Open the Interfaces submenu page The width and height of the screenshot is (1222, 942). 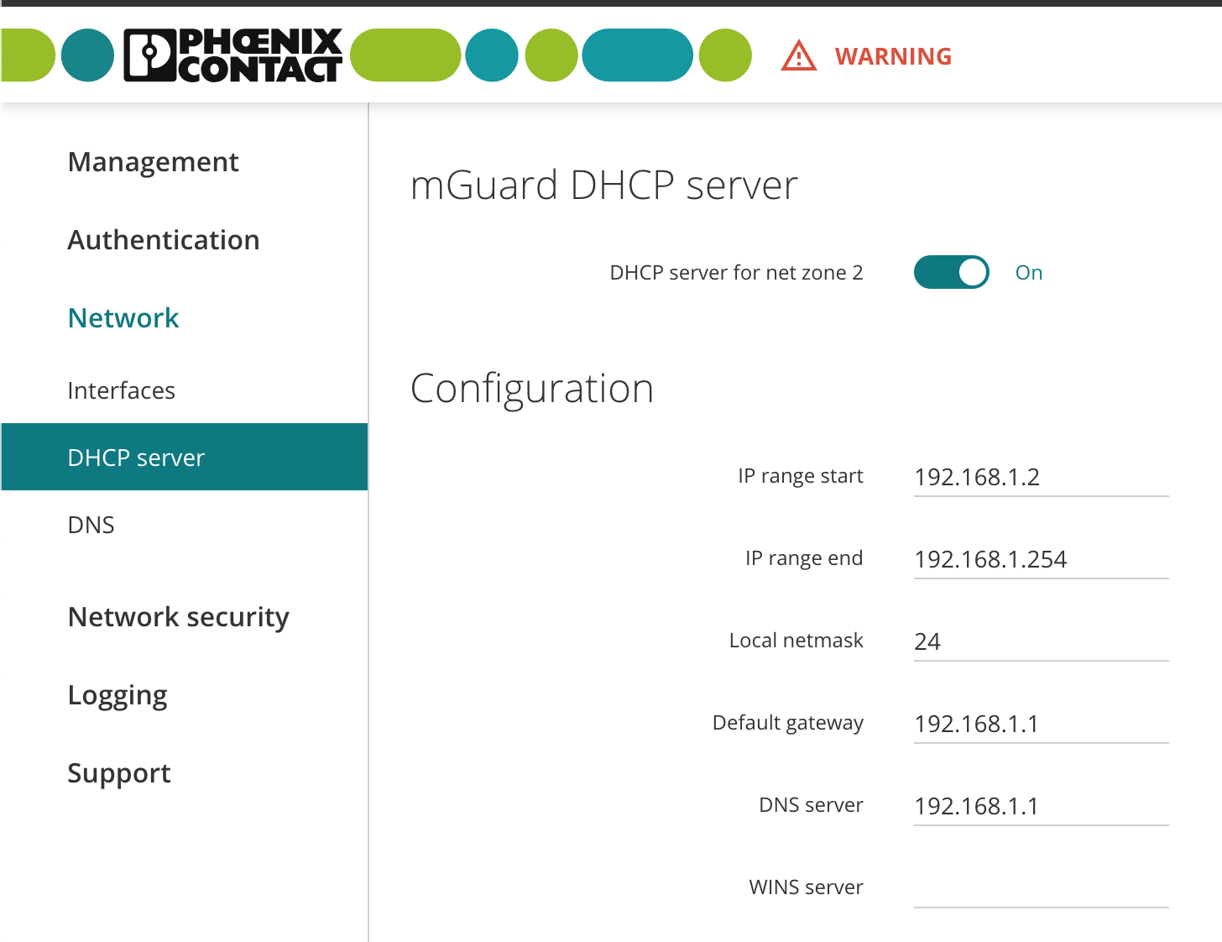click(122, 390)
